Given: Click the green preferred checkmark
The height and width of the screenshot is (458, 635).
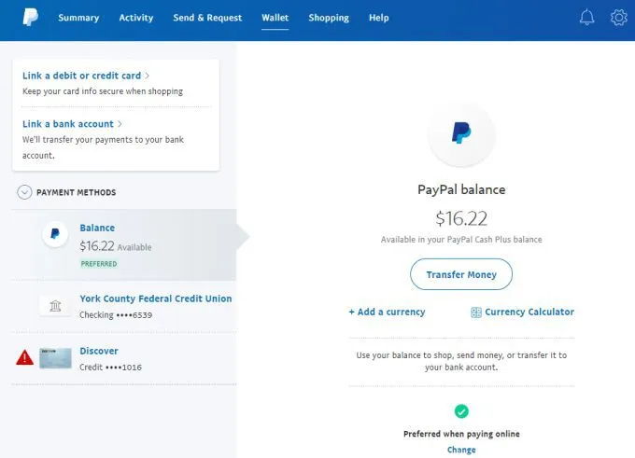Looking at the screenshot, I should (461, 410).
